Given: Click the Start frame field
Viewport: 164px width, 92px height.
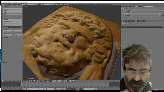Looking at the screenshot, I should pyautogui.click(x=32, y=89).
